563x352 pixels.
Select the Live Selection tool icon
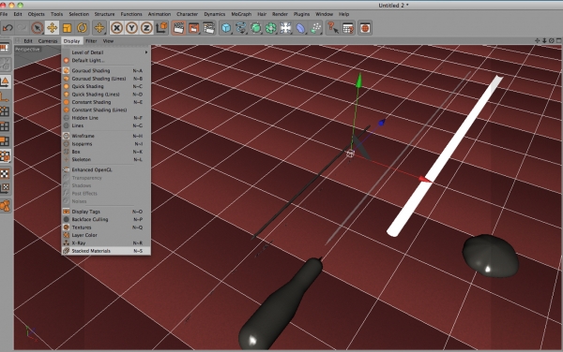tap(37, 27)
